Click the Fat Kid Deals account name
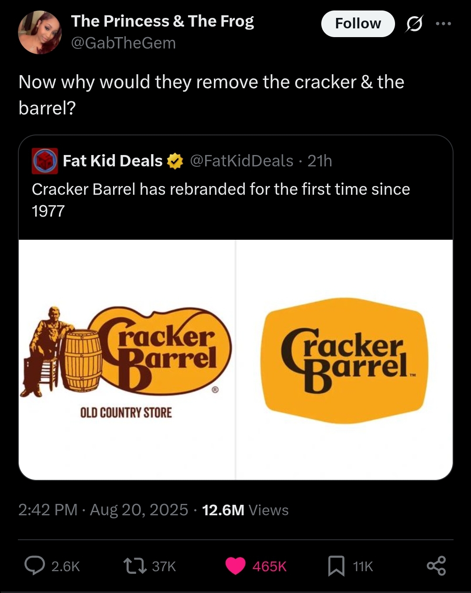 point(113,161)
